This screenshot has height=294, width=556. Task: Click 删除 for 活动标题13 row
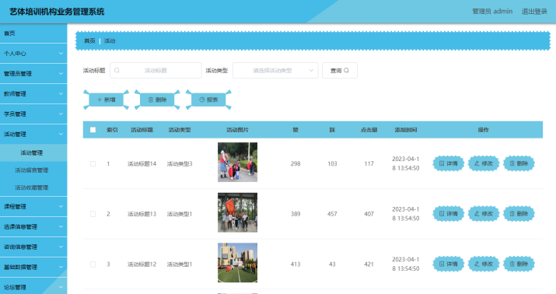coord(519,214)
